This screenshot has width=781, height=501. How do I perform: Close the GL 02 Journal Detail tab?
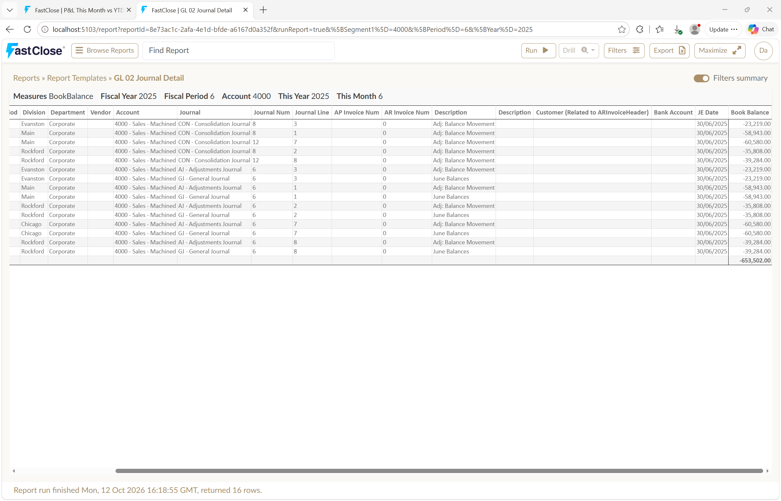coord(246,10)
